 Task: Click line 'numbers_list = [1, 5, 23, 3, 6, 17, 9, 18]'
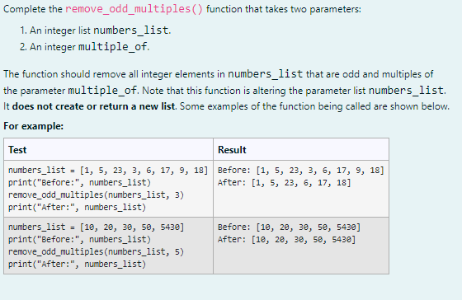[x=108, y=170]
